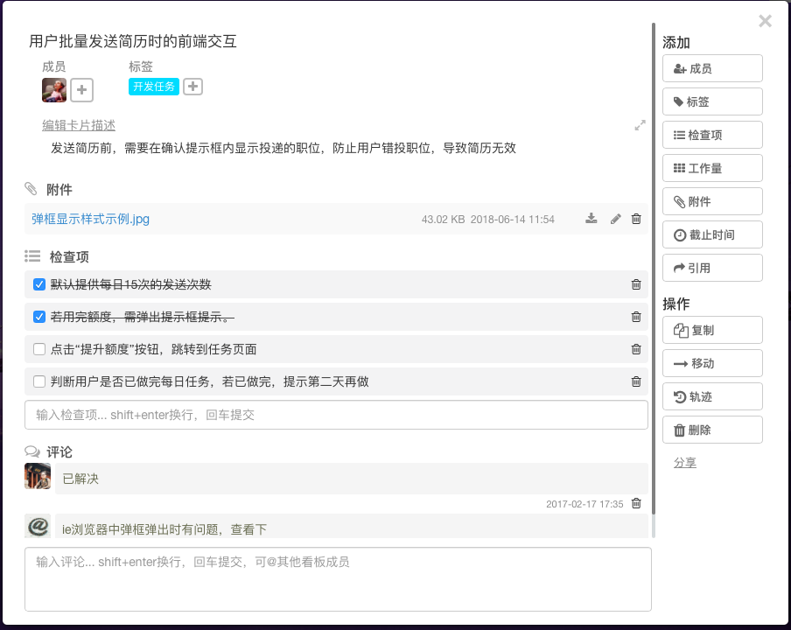This screenshot has height=630, width=791.
Task: Close the card detail dialog
Action: 765,21
